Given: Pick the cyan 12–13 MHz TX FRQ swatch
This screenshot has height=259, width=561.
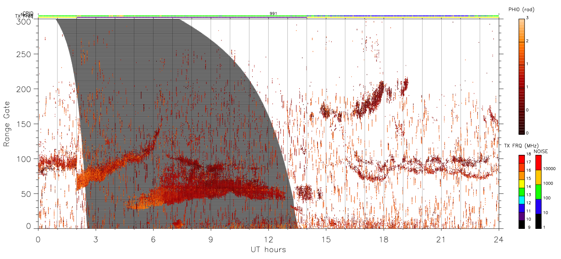Looking at the screenshot, I should tap(521, 200).
